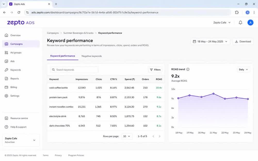Open the 18 May – 24 May 2025 date picker
The image size is (258, 161).
point(210,41)
